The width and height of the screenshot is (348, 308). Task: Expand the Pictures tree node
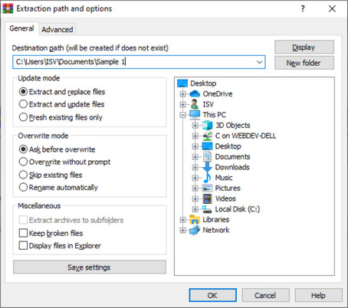pyautogui.click(x=195, y=188)
